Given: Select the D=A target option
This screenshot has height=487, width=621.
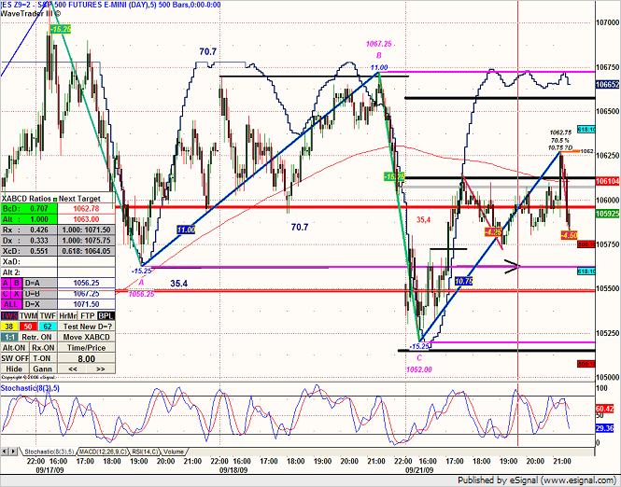Looking at the screenshot, I should (x=40, y=283).
